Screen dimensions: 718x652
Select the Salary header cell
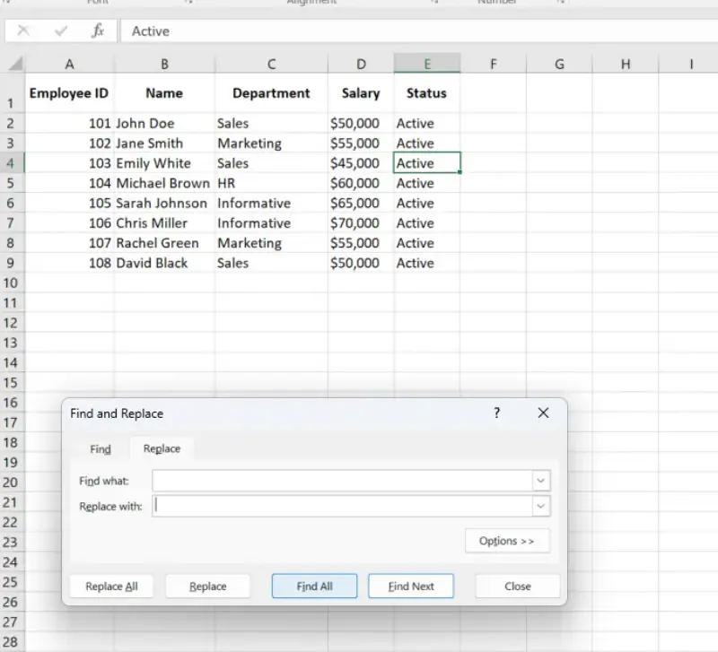(361, 93)
